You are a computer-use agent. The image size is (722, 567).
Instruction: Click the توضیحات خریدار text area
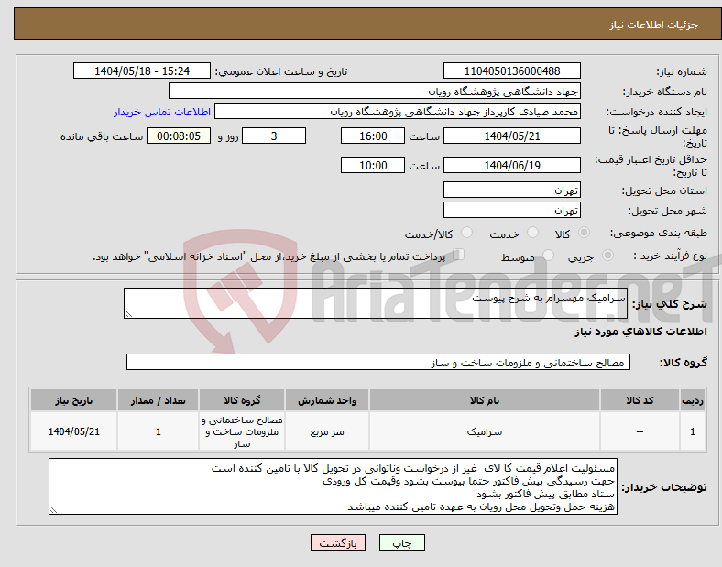[333, 486]
